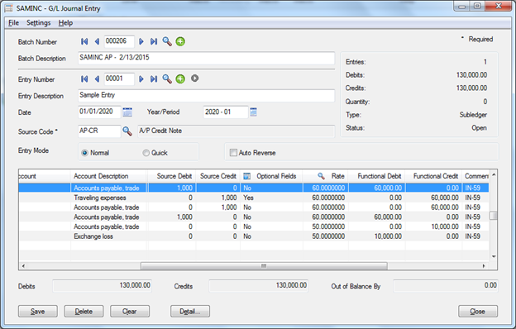The height and width of the screenshot is (329, 516).
Task: Click the grid scroll left arrow
Action: (x=23, y=266)
